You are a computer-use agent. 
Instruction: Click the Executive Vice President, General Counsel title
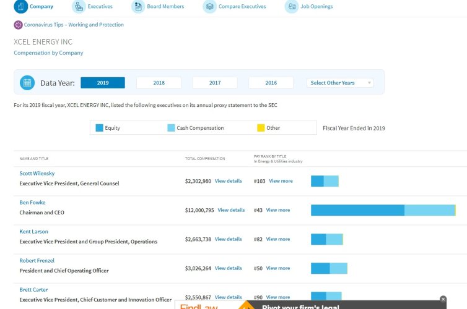(69, 184)
